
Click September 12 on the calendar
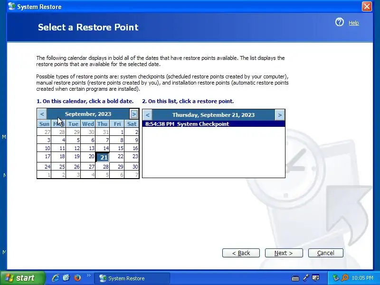tap(74, 148)
